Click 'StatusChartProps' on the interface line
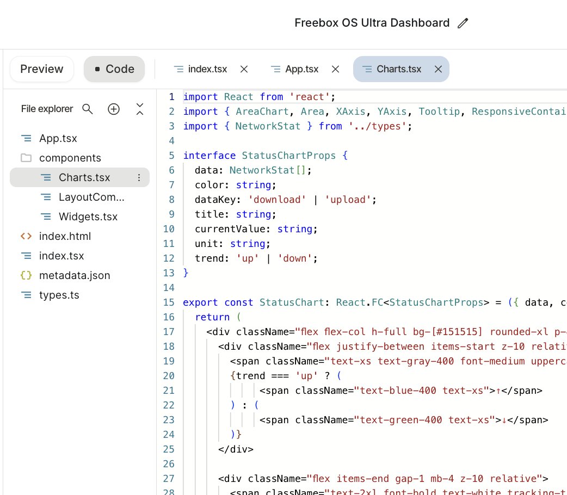 pos(288,156)
